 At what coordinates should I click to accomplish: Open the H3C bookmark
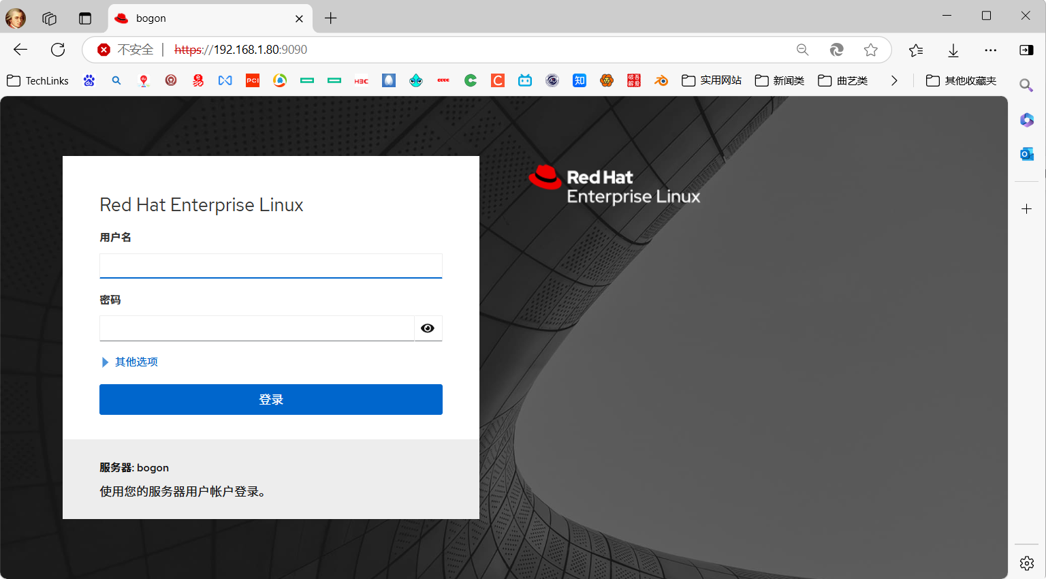[362, 80]
